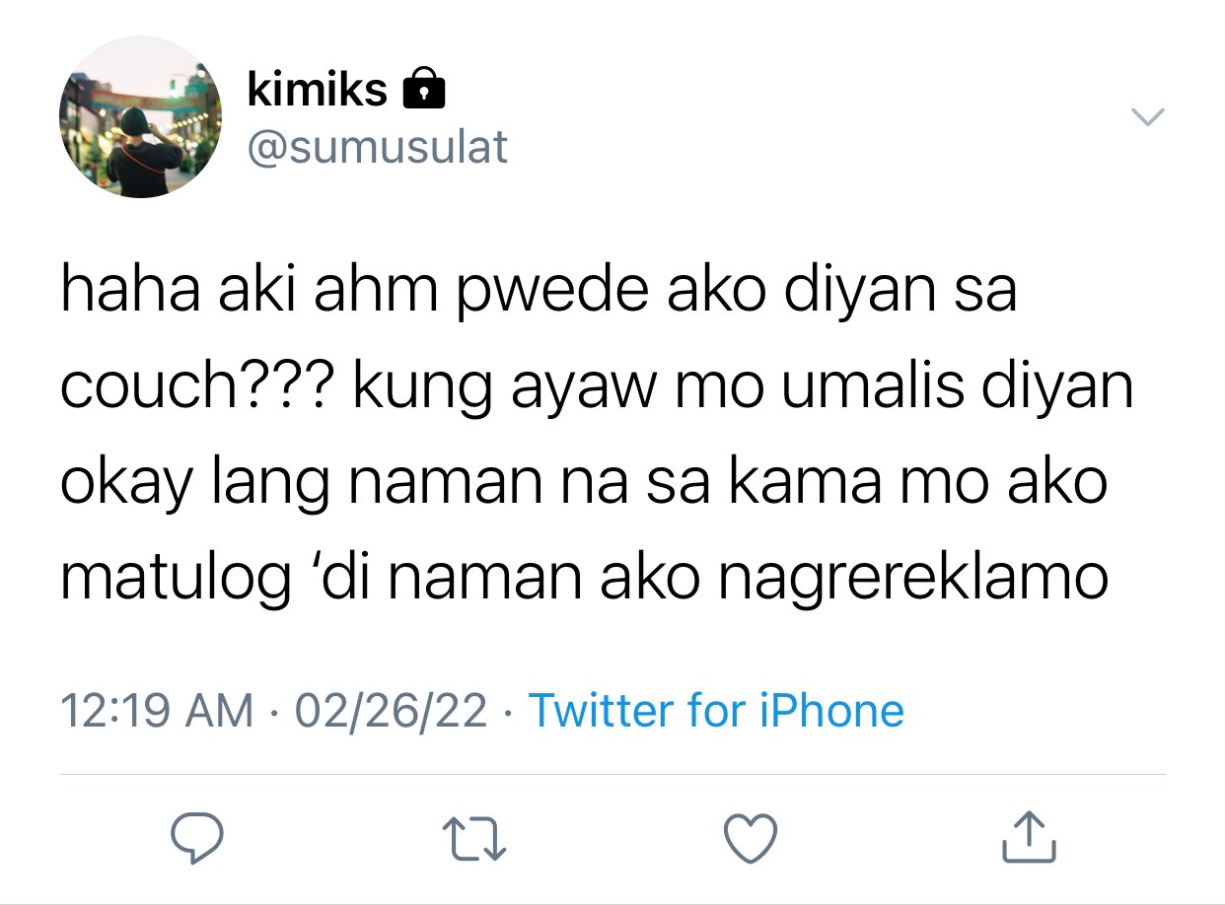
Task: Like the tweet with the heart icon
Action: point(751,837)
